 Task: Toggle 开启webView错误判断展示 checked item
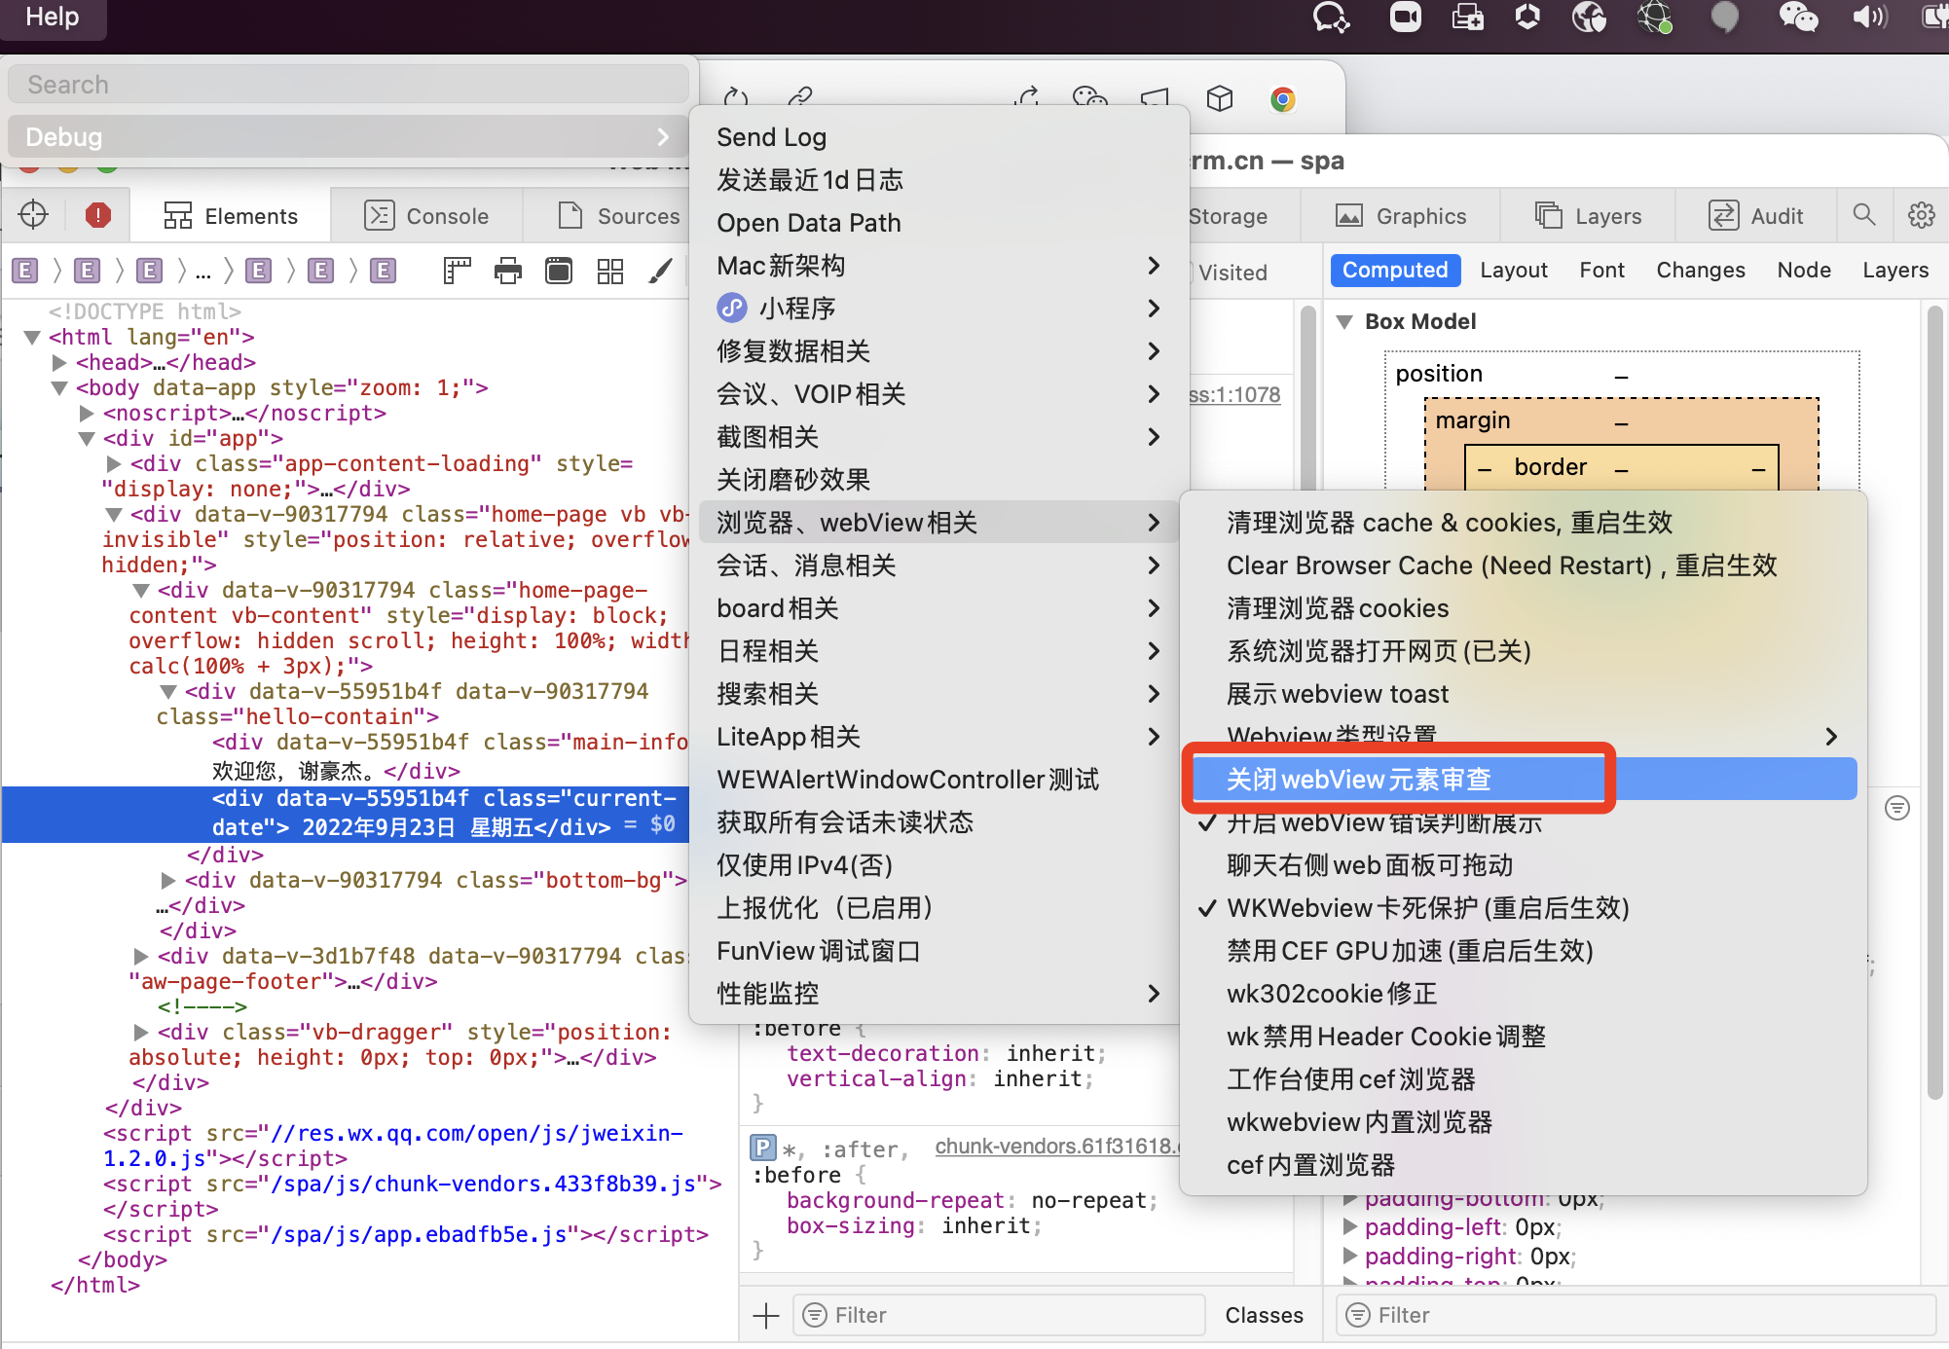1383,823
